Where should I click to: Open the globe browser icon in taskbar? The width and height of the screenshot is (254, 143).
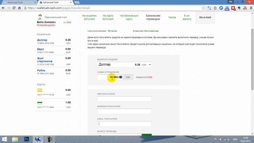pos(38,139)
